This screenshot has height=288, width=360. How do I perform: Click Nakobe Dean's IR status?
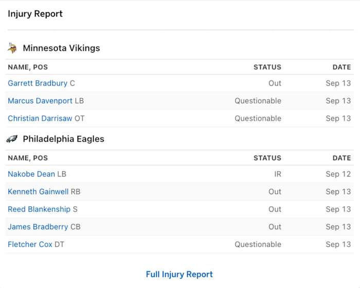point(277,174)
